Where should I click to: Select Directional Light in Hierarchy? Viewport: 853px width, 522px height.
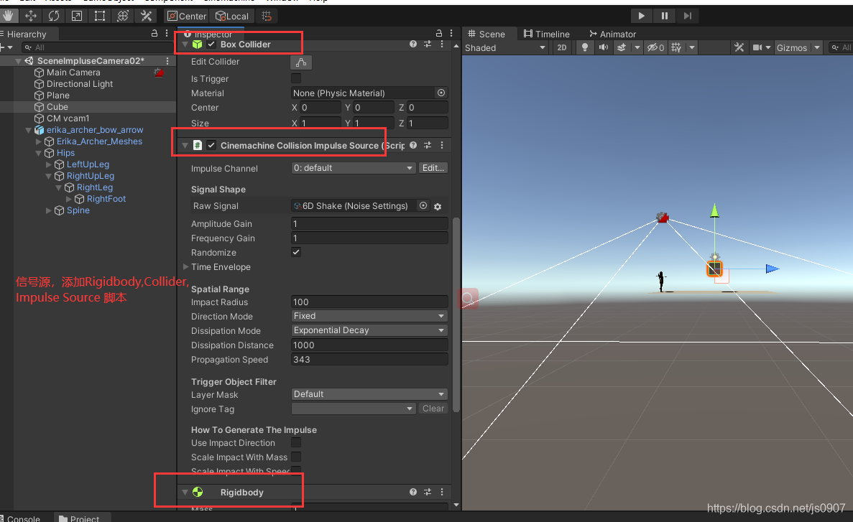click(80, 84)
